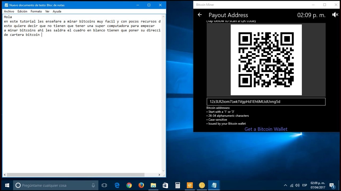Click the Notepad horizontal scrollbar right arrow
341x191 pixels.
[x=159, y=175]
